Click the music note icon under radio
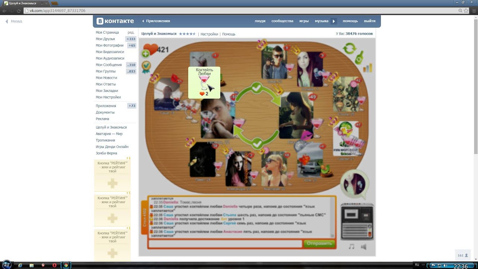This screenshot has height=269, width=478. (351, 247)
